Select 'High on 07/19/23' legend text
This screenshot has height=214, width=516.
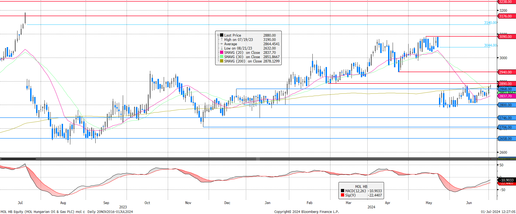pyautogui.click(x=239, y=40)
